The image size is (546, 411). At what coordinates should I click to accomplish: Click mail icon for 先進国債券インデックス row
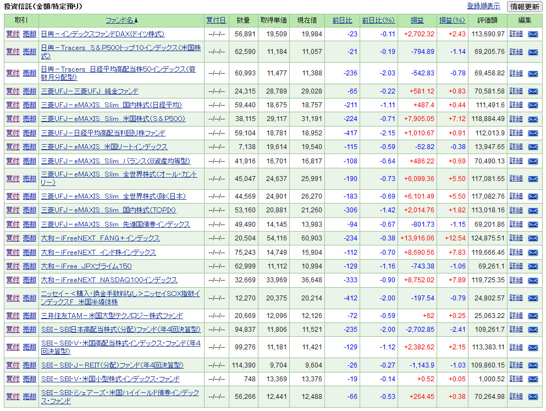(x=533, y=224)
